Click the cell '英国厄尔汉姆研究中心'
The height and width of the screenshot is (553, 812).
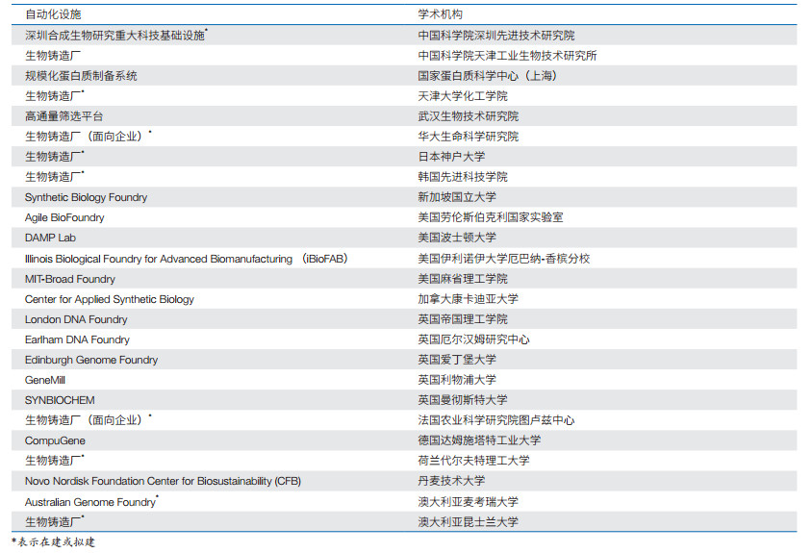pos(474,339)
